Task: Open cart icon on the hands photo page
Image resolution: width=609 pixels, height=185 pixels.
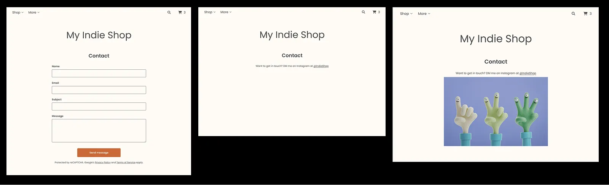Action: [x=586, y=14]
